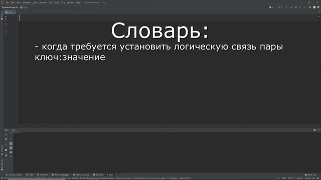Viewport: 321px width, 180px height.
Task: Open the Bookmarks sidebar tab
Action: pos(2,164)
